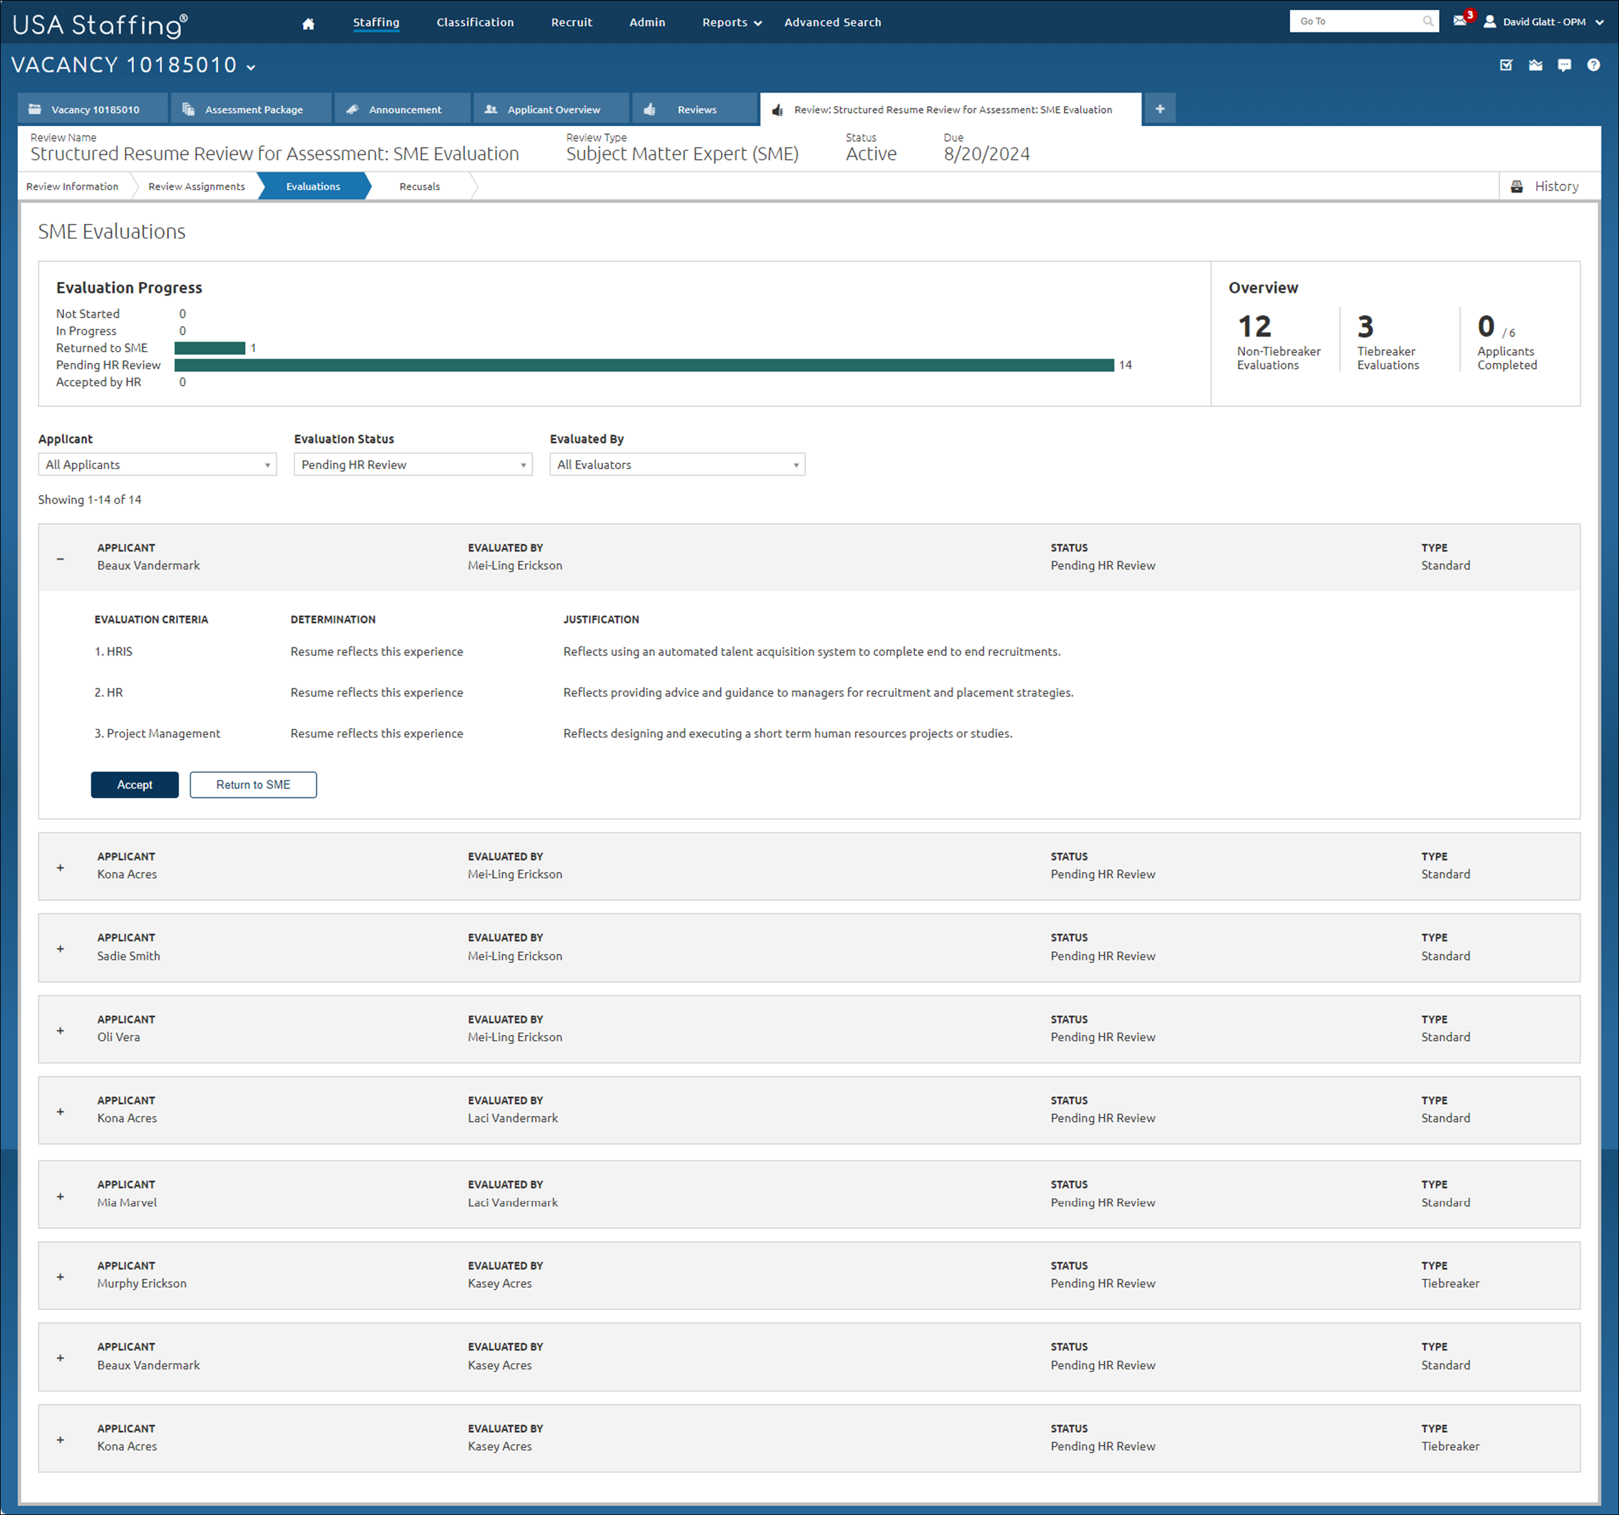Click the plus icon to add tab

click(1160, 109)
